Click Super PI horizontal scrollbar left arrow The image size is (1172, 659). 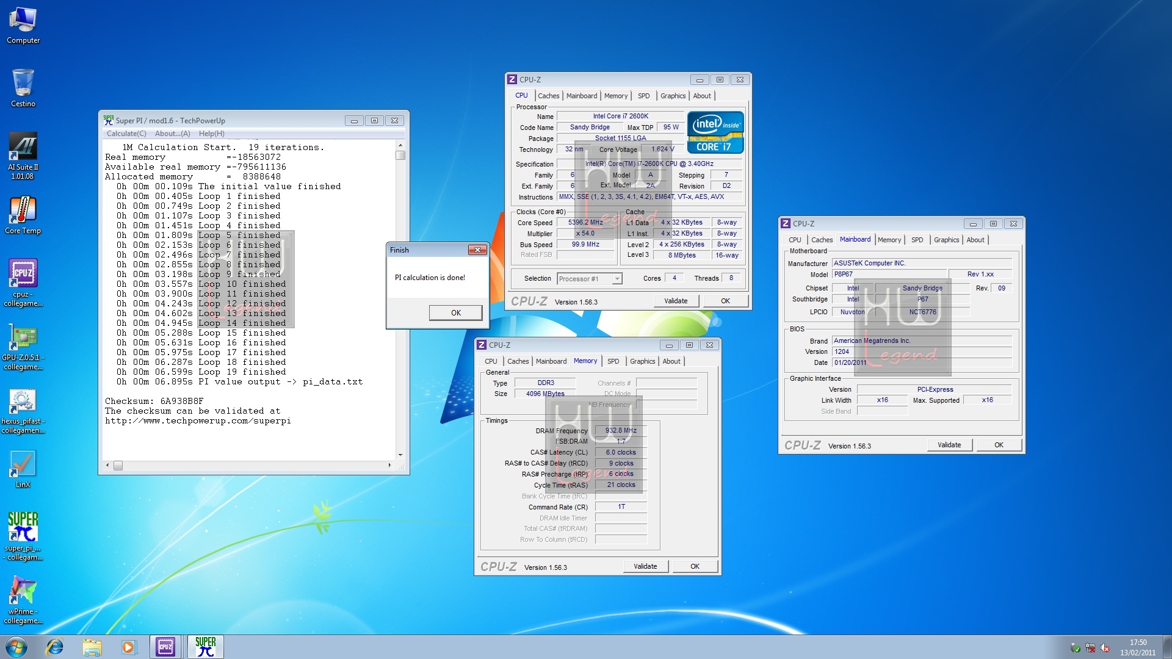coord(107,466)
